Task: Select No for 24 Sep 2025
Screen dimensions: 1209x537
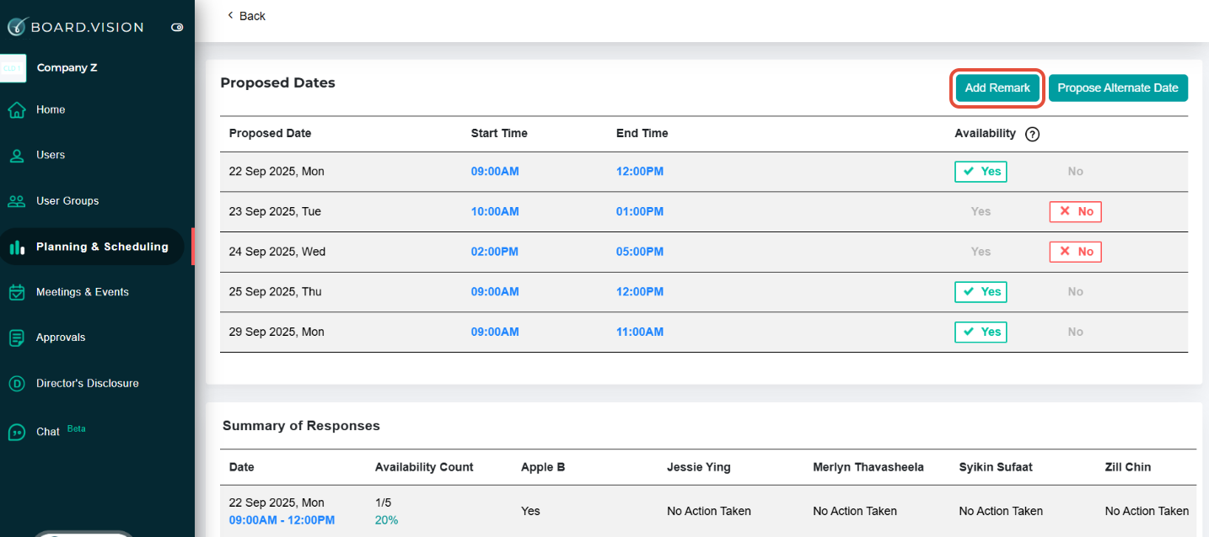Action: point(1075,252)
